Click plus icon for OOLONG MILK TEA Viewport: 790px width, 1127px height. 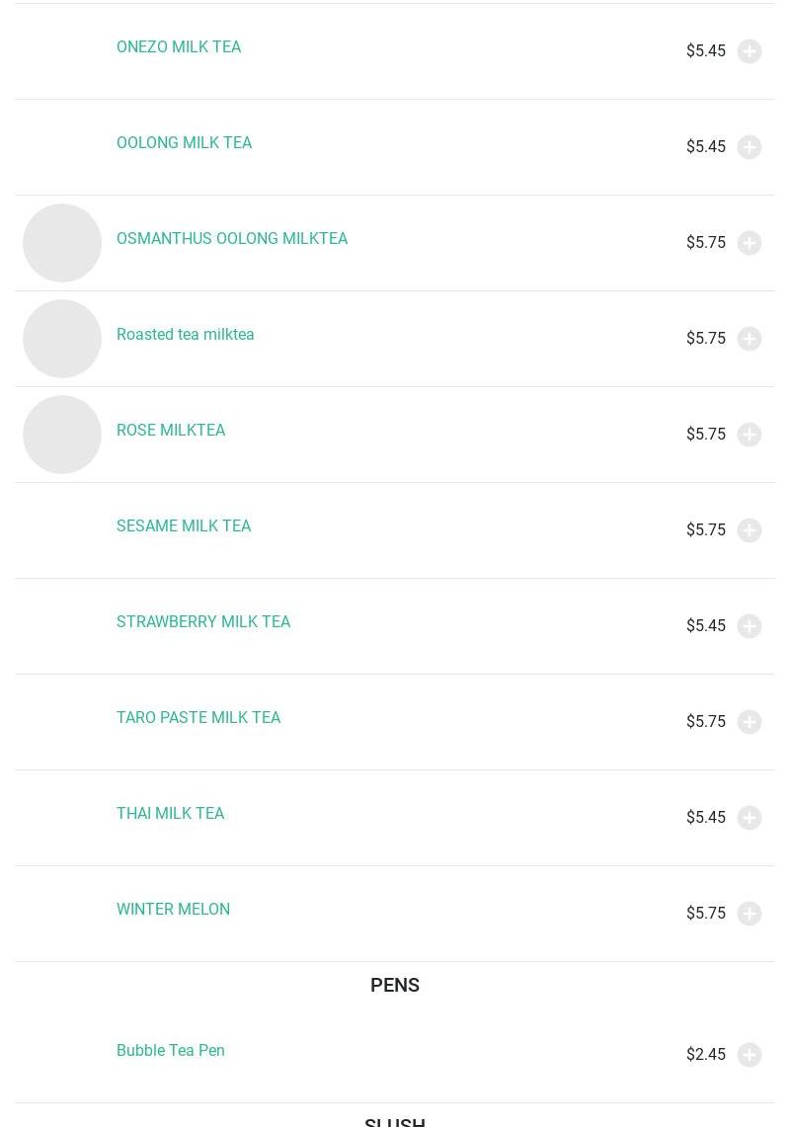click(749, 147)
